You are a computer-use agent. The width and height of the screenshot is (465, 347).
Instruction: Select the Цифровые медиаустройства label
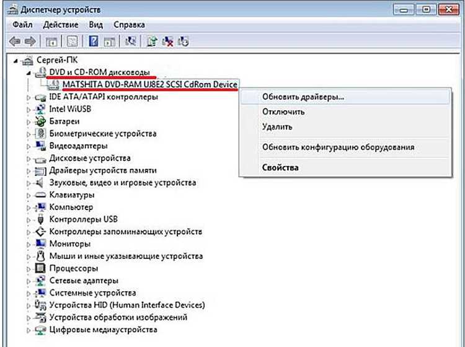tap(103, 330)
